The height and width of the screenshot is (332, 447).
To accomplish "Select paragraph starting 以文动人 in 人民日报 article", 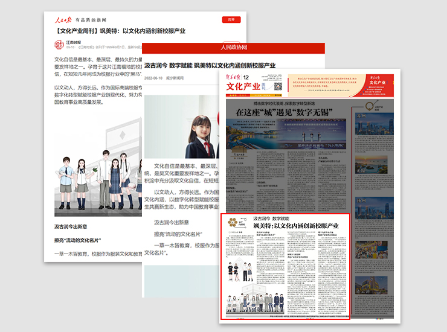I will pos(98,95).
